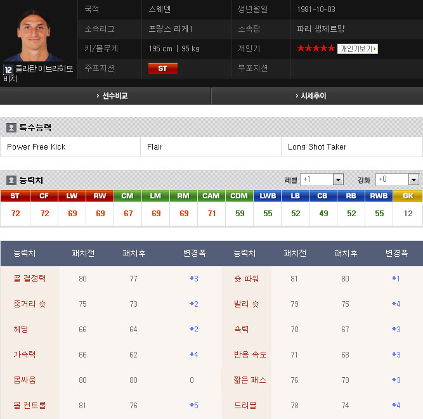Open the 선수비교 player comparison tab
423x419 pixels.
(x=112, y=96)
